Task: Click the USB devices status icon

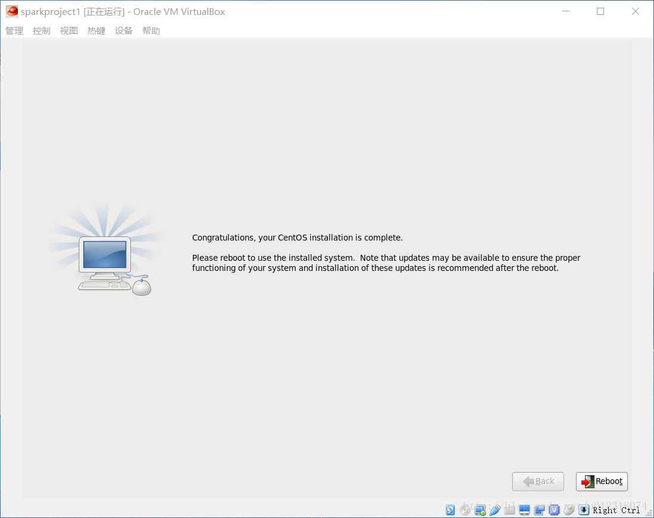Action: click(495, 510)
